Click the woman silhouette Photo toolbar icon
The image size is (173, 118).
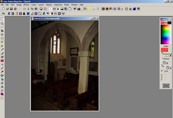pos(24,14)
